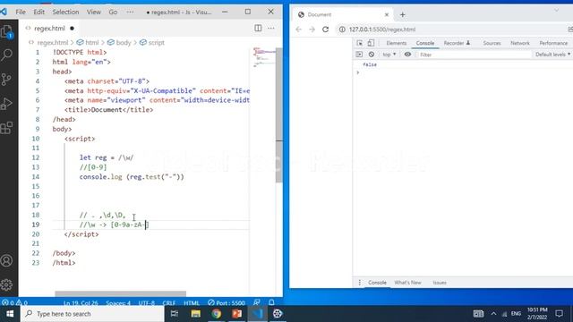Open the DevTools drawer three-dot menu
573x322 pixels.
point(360,283)
